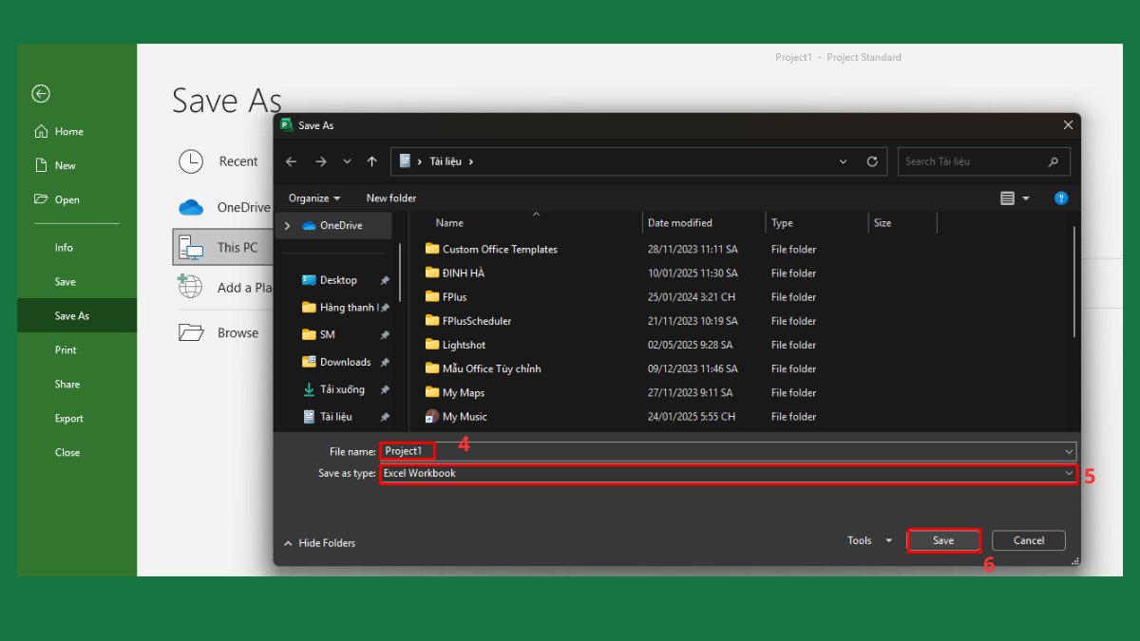
Task: Open the Save as type dropdown
Action: pyautogui.click(x=1069, y=473)
